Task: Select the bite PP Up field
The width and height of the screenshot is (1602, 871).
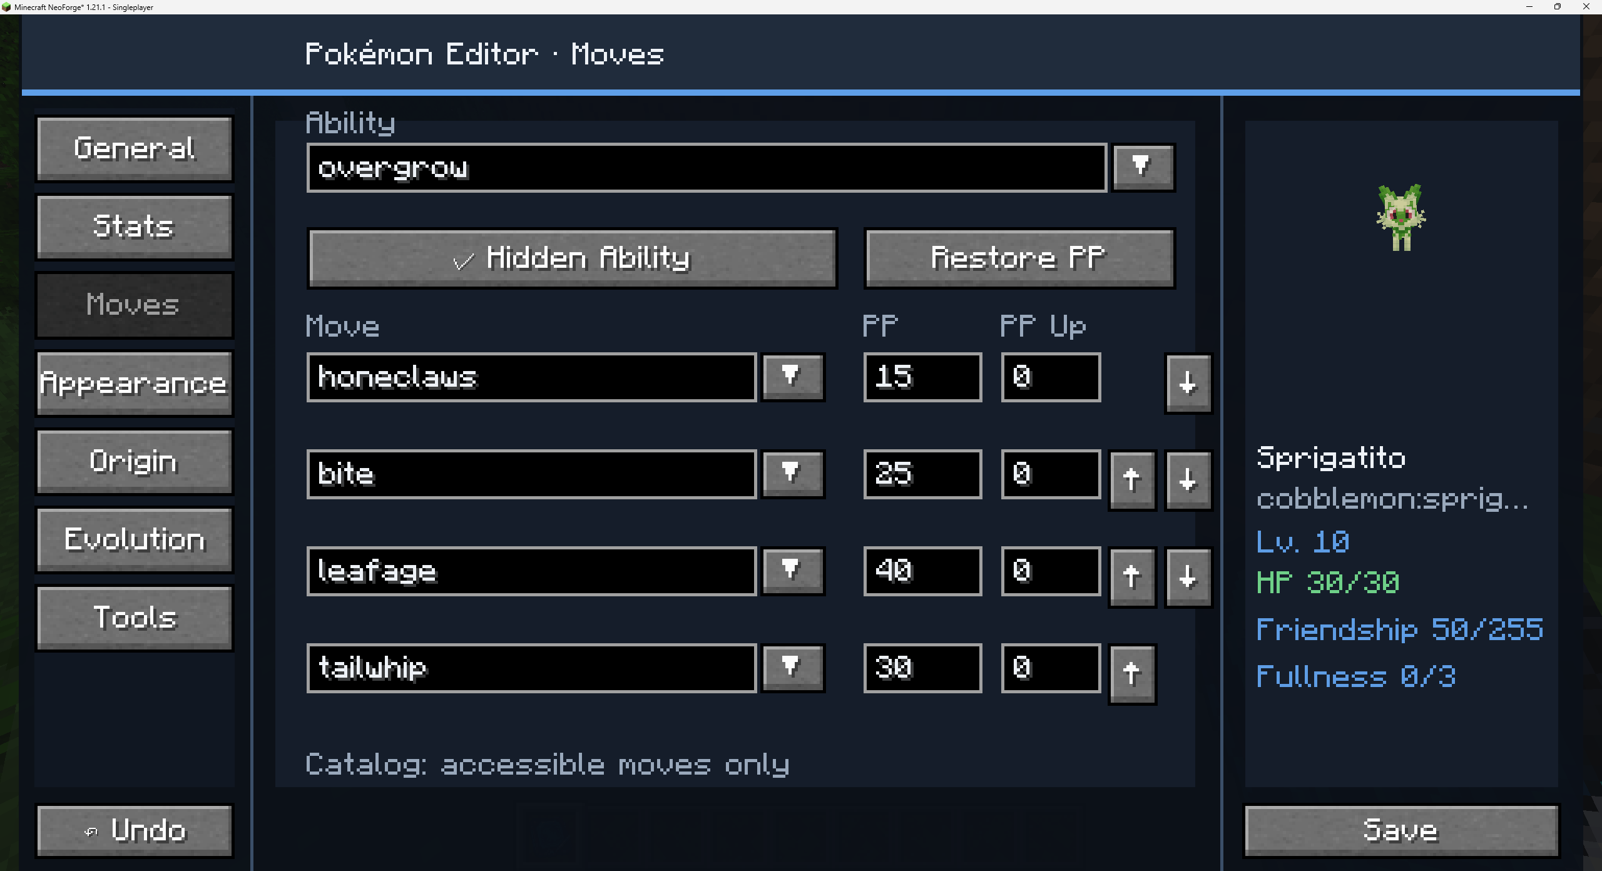Action: coord(1051,474)
